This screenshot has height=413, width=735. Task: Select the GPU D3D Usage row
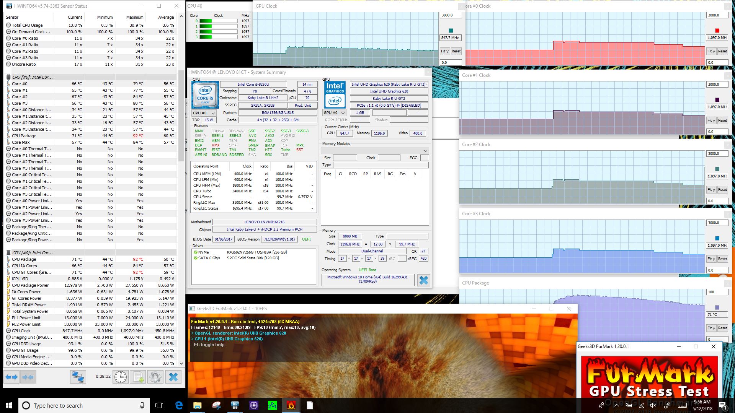(91, 344)
